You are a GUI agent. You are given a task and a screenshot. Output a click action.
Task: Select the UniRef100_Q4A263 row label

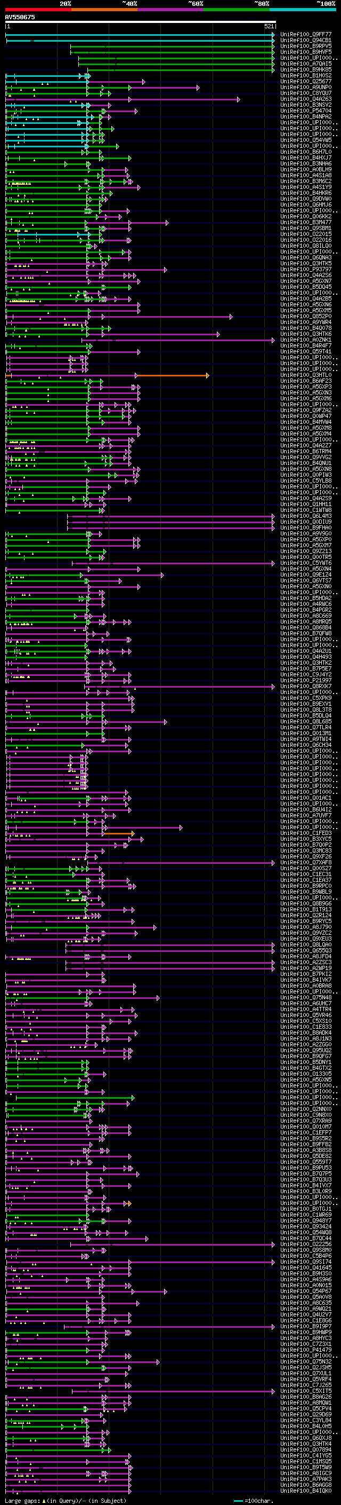pos(306,99)
